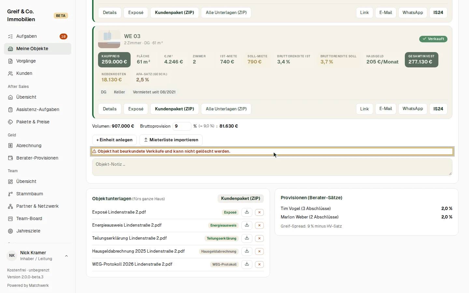Download Hausgeldabrechnung 2025 Lindenstraße 2.pdf
This screenshot has width=469, height=293.
(247, 251)
